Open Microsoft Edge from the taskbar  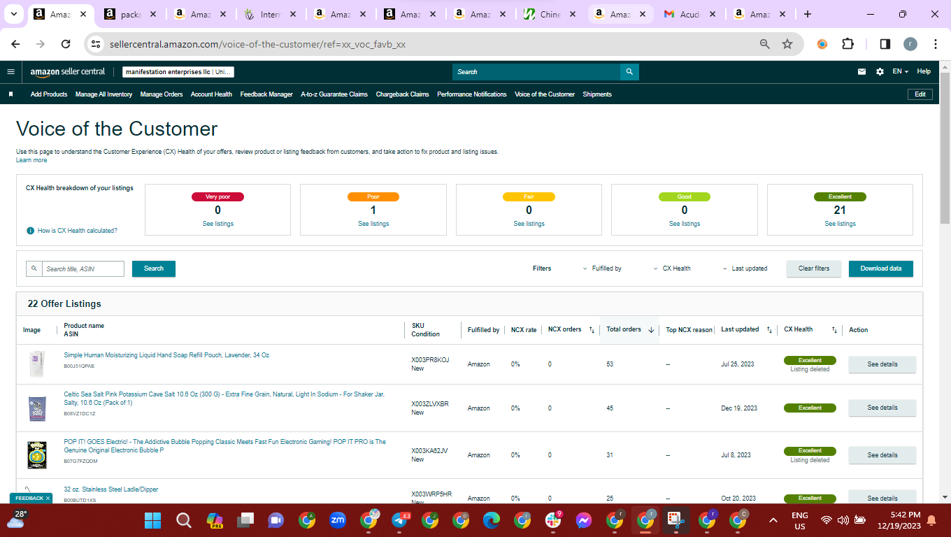click(x=492, y=520)
